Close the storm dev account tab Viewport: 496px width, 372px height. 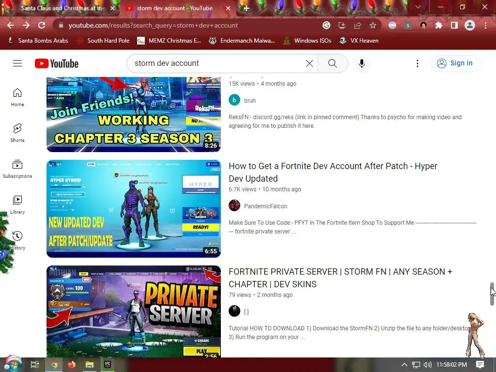click(228, 9)
